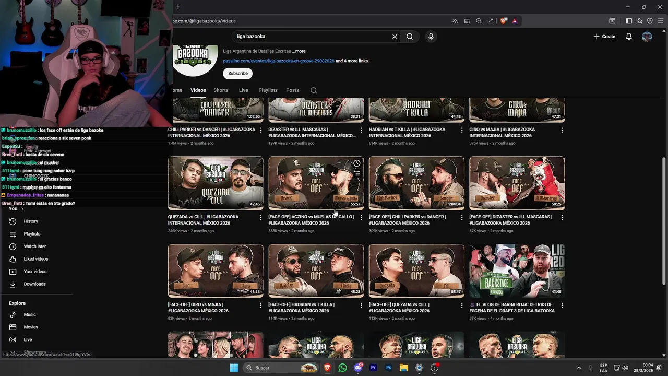
Task: Expand the You section chevron
Action: click(22, 209)
